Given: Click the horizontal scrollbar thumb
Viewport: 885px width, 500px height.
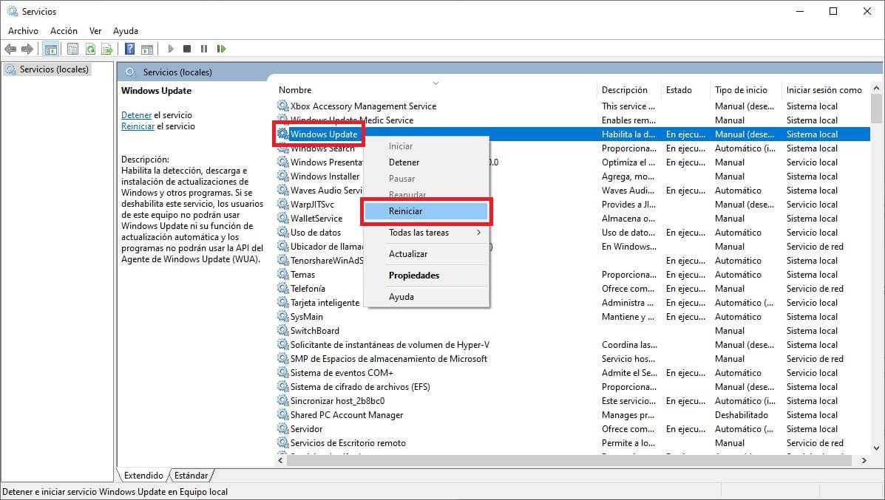Looking at the screenshot, I should [x=569, y=461].
